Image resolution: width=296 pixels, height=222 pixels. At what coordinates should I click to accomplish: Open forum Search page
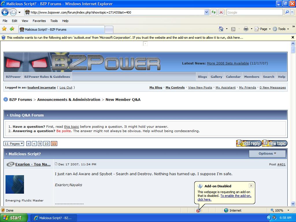pyautogui.click(x=269, y=77)
